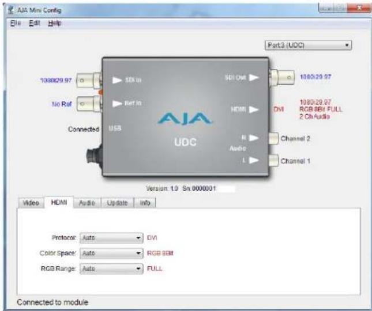Switch to the Video tab

(31, 203)
